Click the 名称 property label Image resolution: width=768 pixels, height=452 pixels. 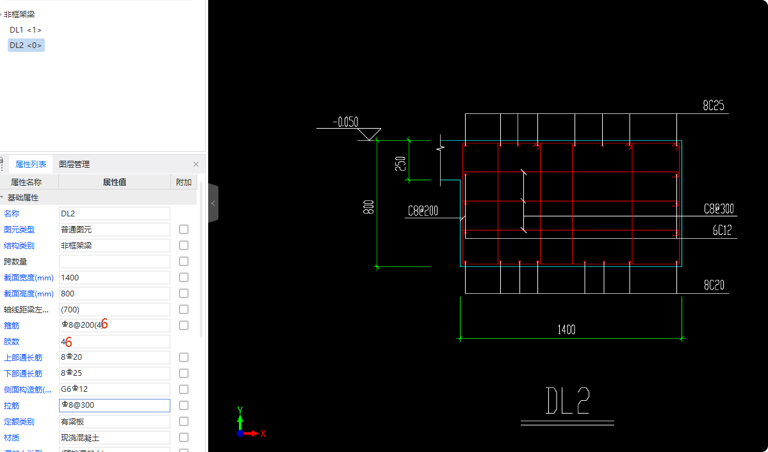pyautogui.click(x=12, y=213)
